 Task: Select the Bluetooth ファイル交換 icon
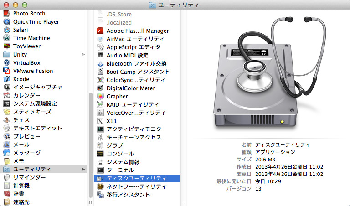(100, 64)
